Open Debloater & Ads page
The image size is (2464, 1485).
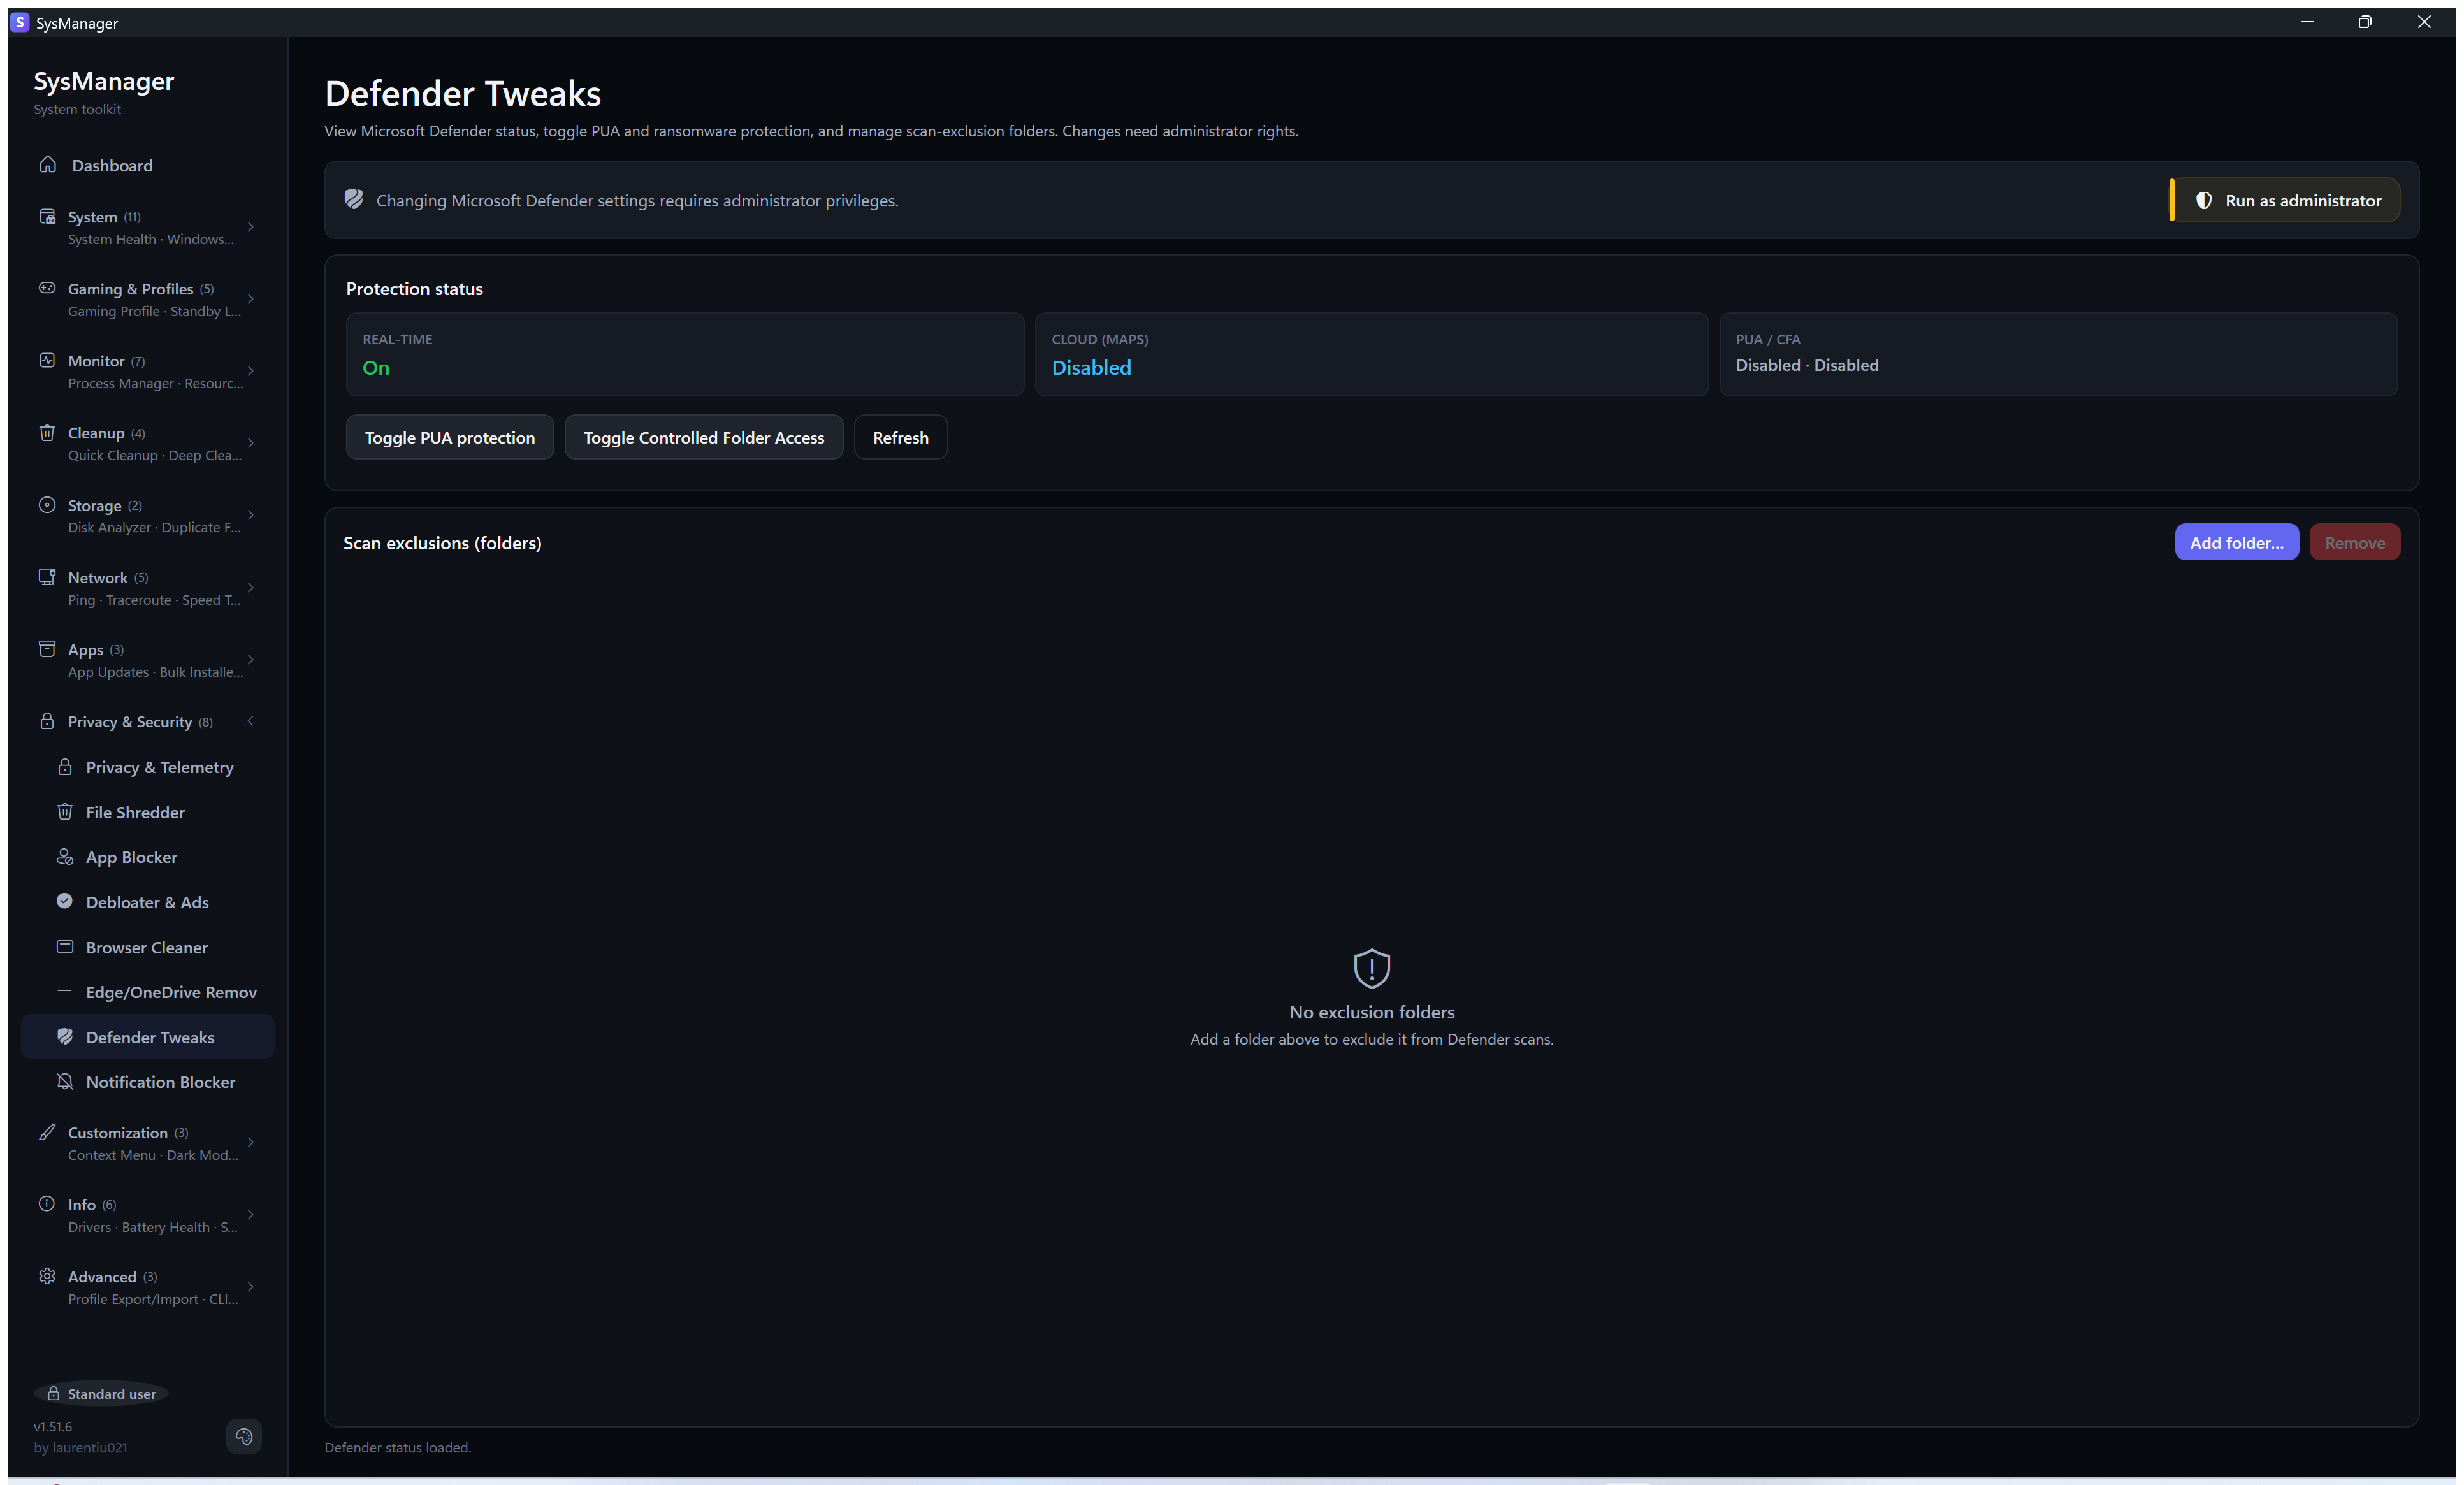coord(148,902)
